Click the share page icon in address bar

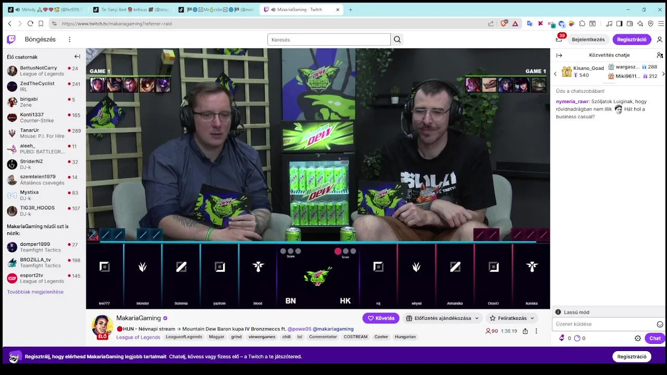[491, 23]
